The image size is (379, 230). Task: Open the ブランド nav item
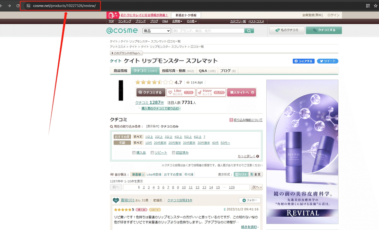click(x=140, y=21)
